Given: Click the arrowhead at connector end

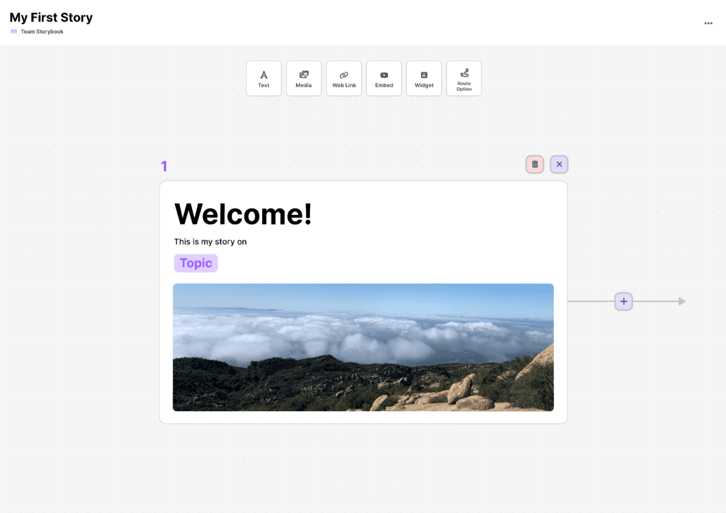Looking at the screenshot, I should tap(682, 301).
